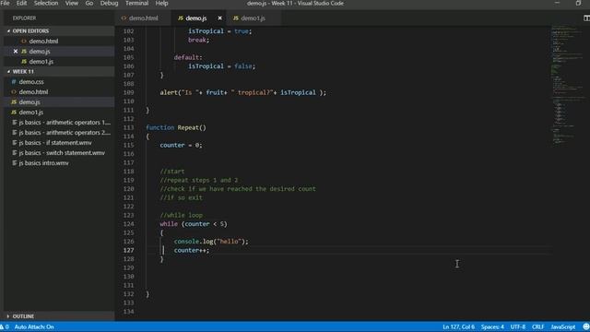Click the JS icon on demo1.js tab
Viewport: 590px width, 332px height.
pyautogui.click(x=236, y=18)
